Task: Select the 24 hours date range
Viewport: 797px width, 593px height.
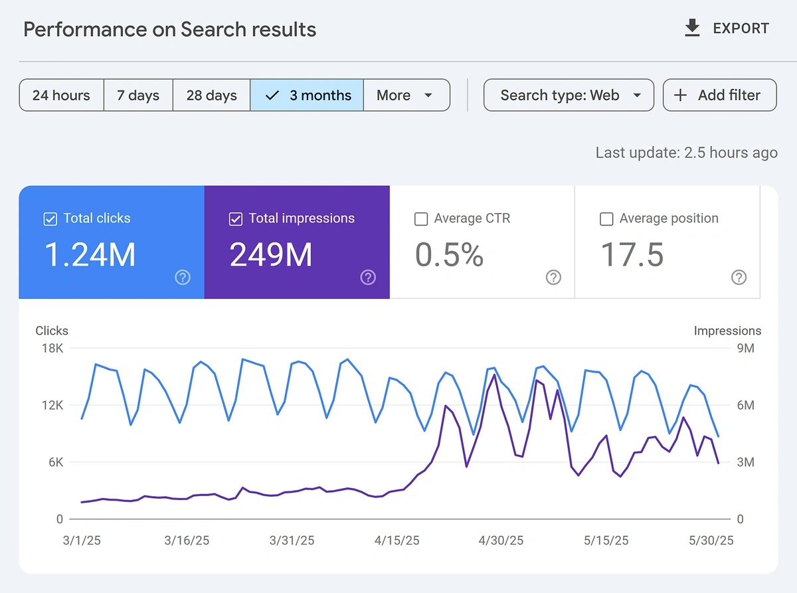Action: tap(61, 95)
